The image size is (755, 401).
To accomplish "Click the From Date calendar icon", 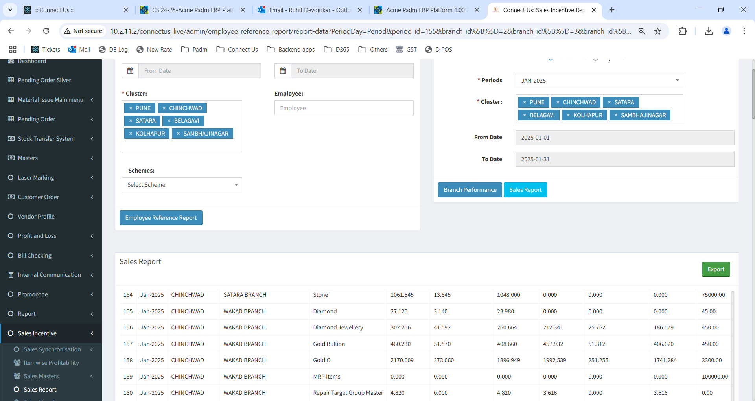I will point(130,71).
